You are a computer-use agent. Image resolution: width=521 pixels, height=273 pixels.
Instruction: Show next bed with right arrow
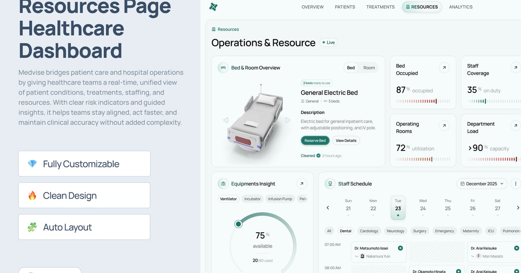(x=288, y=120)
